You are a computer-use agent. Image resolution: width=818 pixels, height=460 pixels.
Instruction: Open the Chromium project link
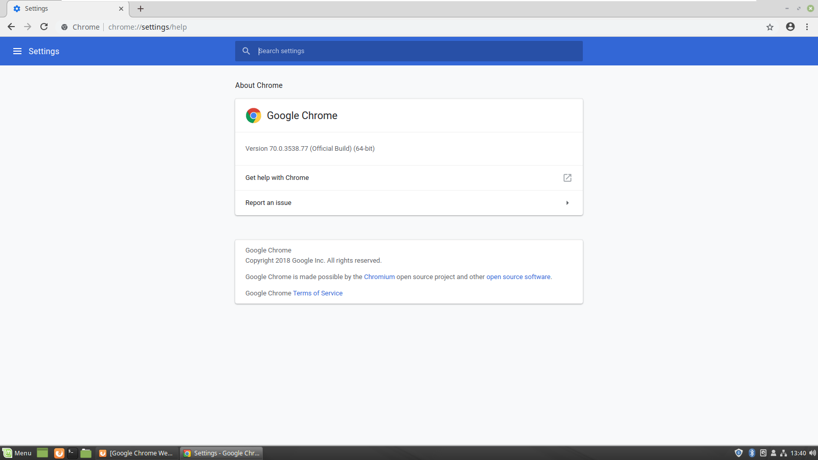(379, 277)
